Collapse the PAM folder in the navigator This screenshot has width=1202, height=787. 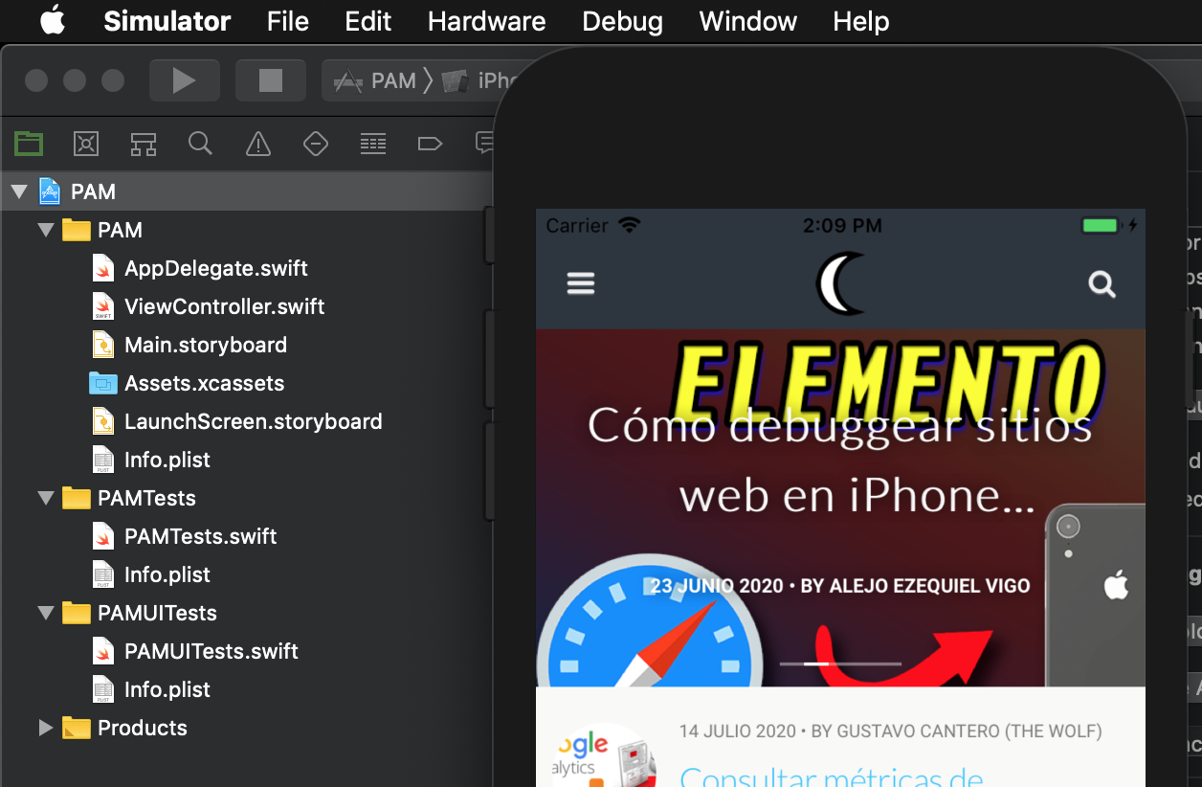coord(45,230)
